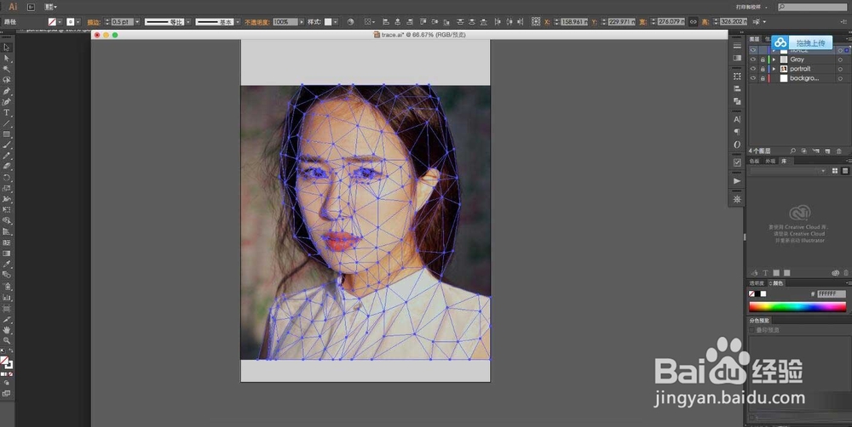Toggle constrain width and height proportions link
The width and height of the screenshot is (852, 427).
[694, 22]
